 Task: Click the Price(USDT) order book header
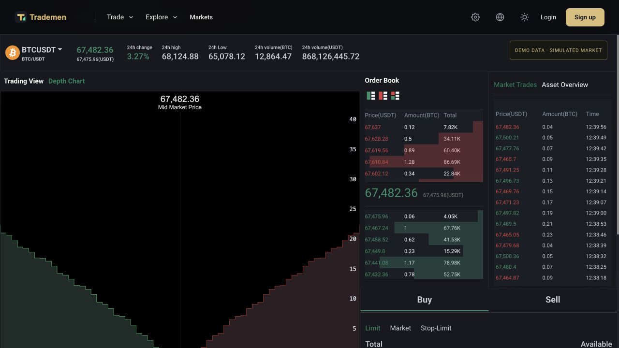381,116
